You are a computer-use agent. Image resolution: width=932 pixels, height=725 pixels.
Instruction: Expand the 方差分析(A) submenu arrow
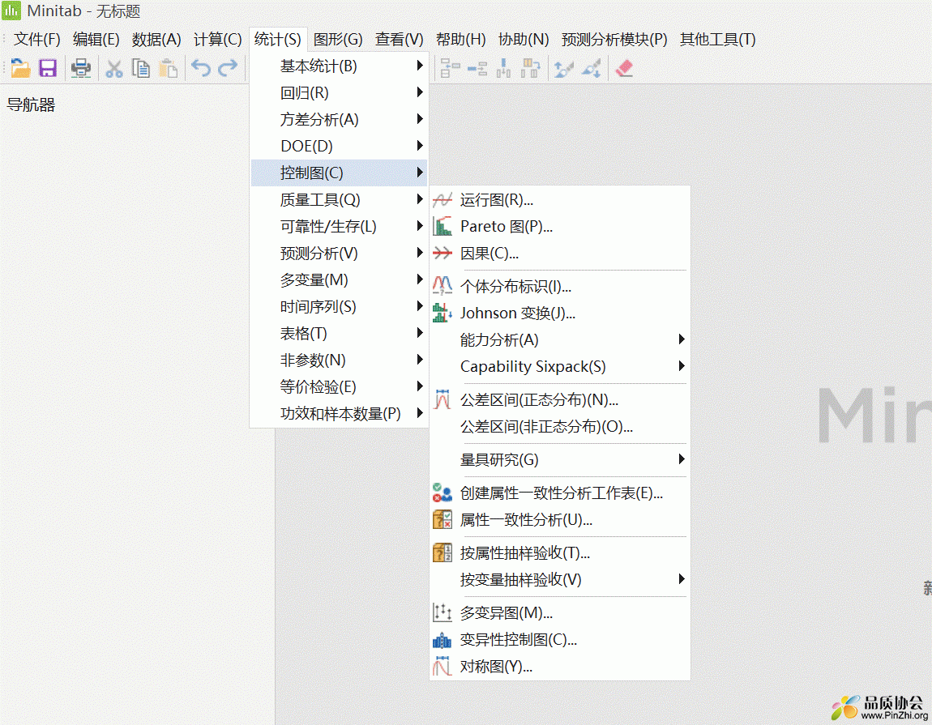pyautogui.click(x=420, y=119)
